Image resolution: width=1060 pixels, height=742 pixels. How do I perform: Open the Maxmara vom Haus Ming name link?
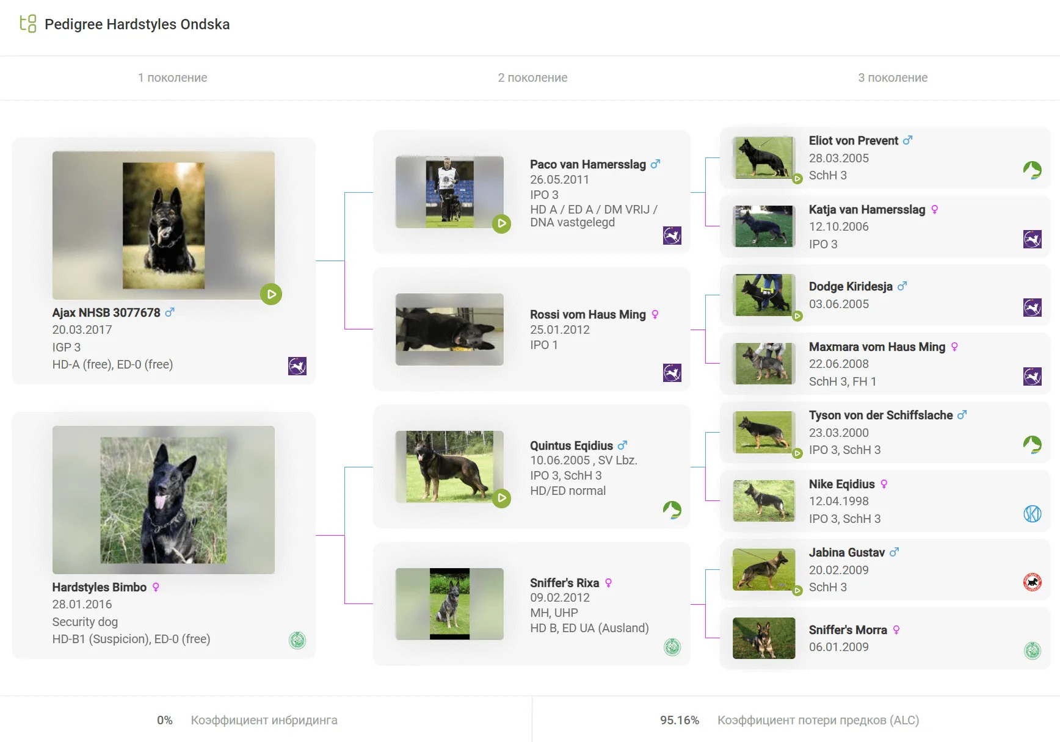[876, 347]
